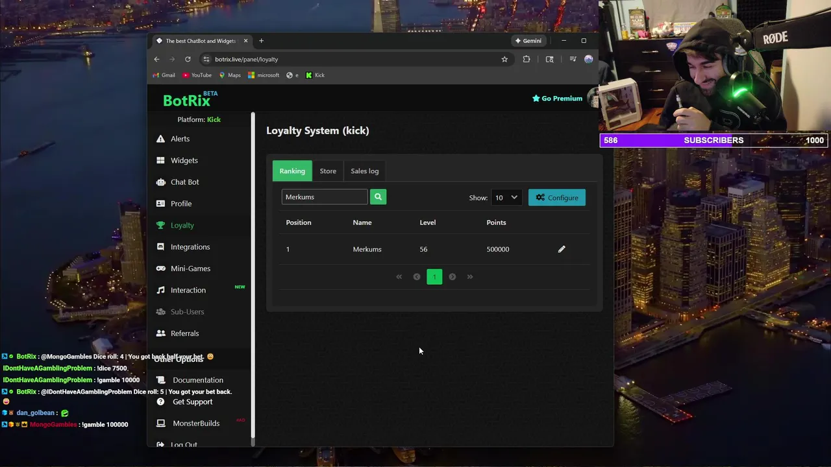Click the 500000 points value
The width and height of the screenshot is (831, 467).
[498, 249]
